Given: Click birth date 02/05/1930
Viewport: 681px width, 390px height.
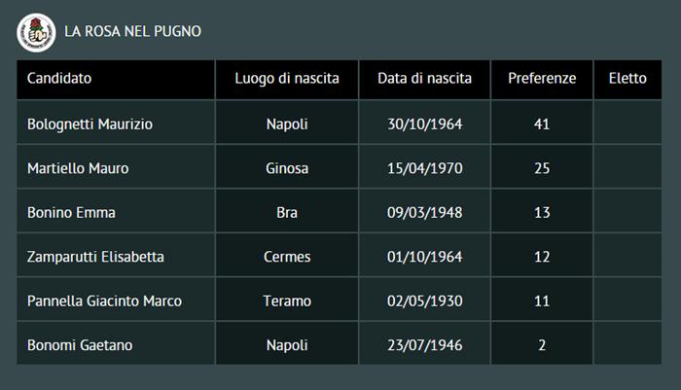Looking at the screenshot, I should (x=425, y=301).
